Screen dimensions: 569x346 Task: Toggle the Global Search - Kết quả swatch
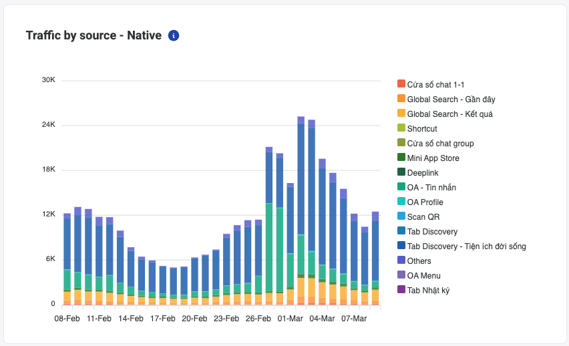tap(401, 114)
